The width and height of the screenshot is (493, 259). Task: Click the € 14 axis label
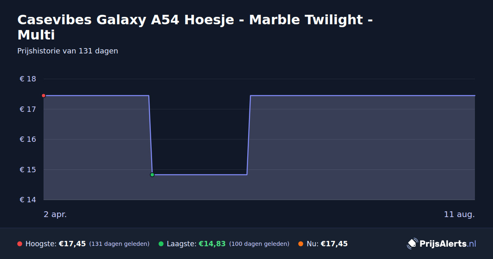pos(28,200)
